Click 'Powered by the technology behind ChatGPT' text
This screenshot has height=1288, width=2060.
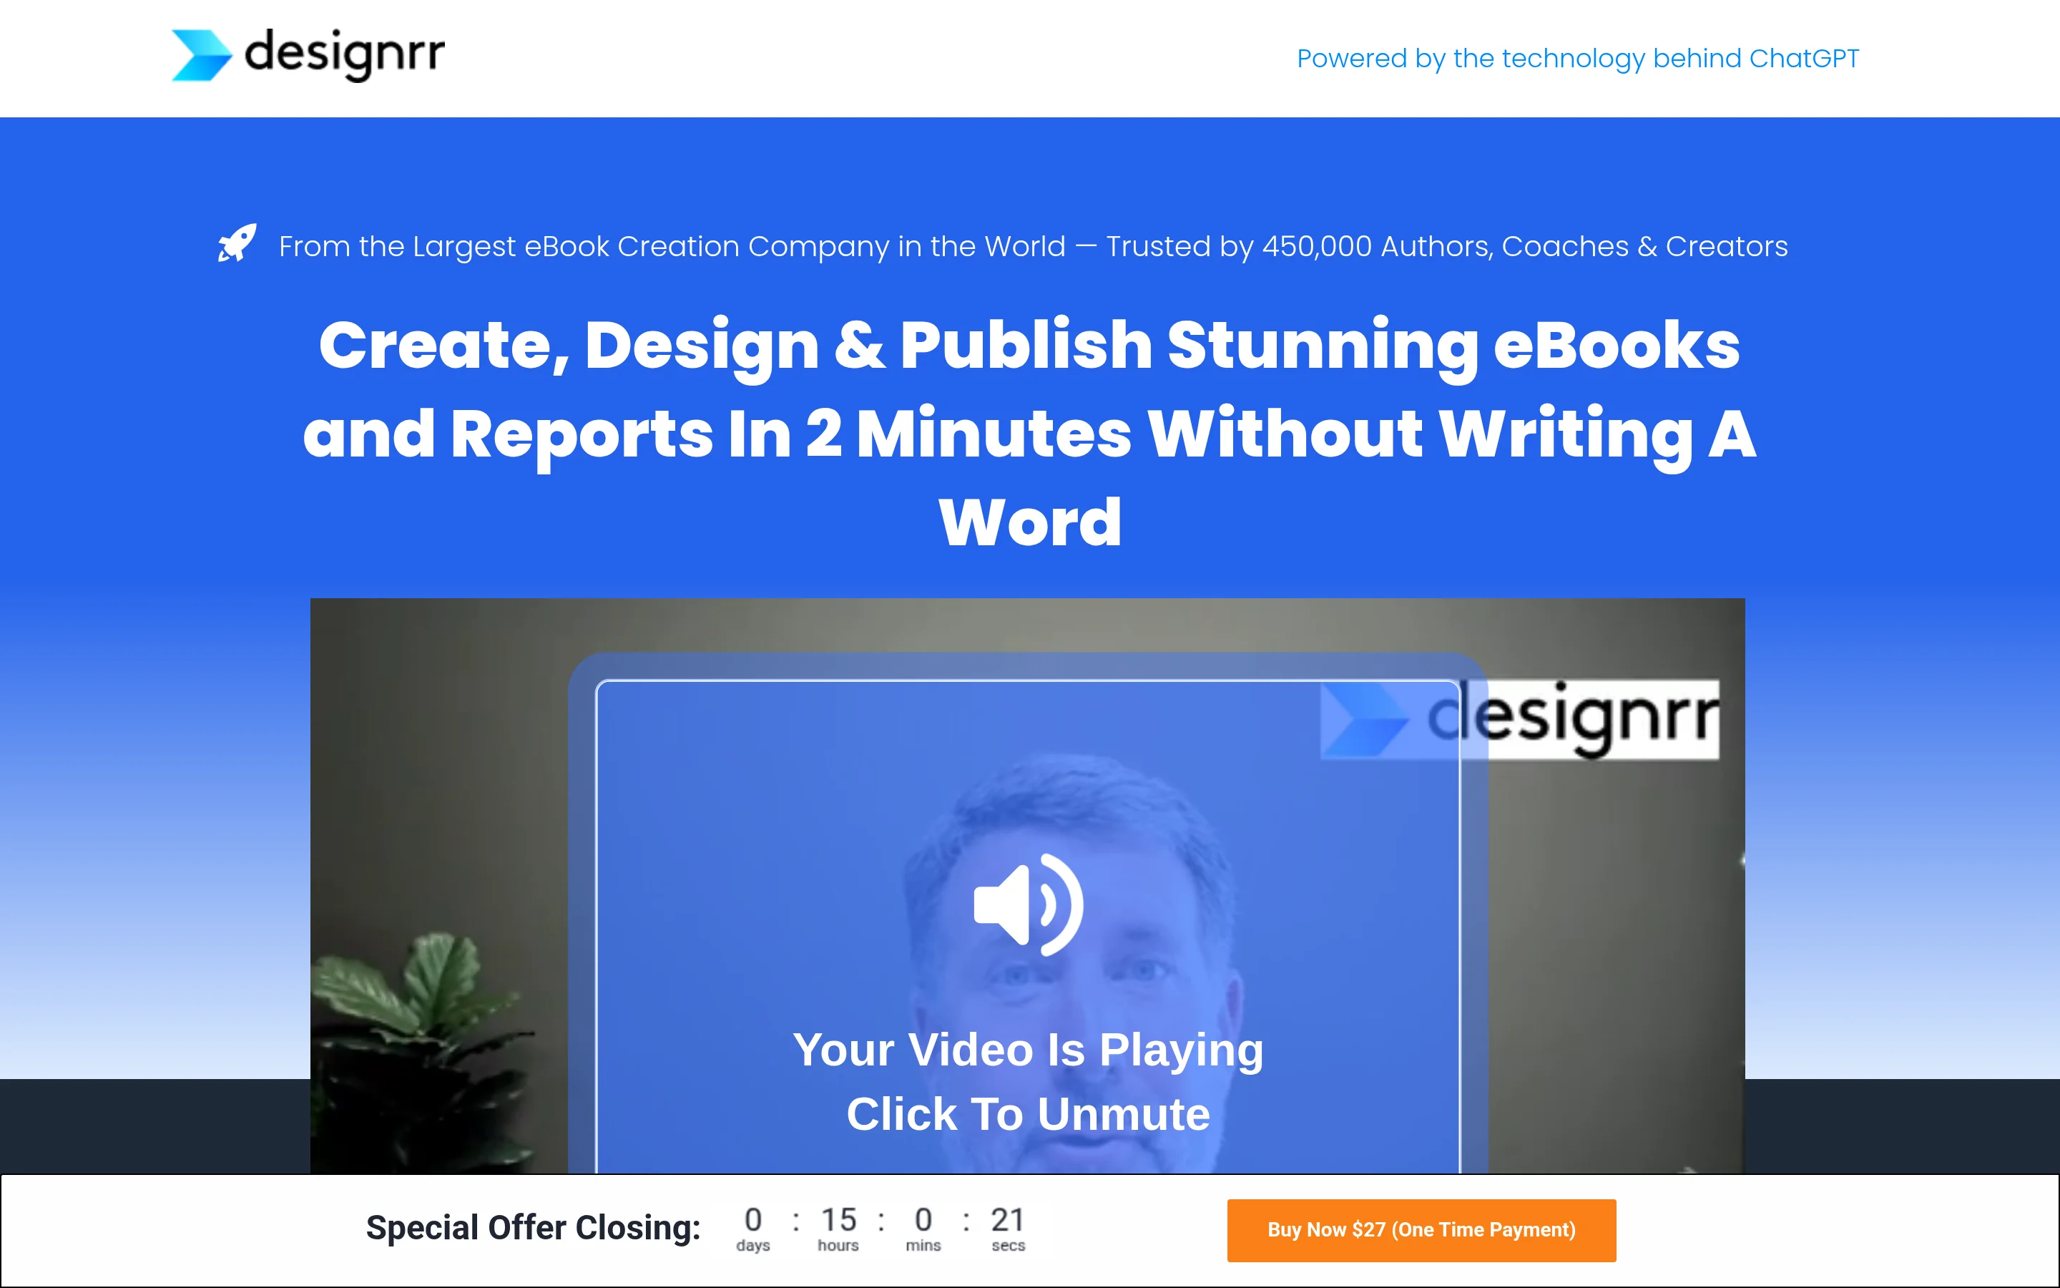click(1577, 59)
